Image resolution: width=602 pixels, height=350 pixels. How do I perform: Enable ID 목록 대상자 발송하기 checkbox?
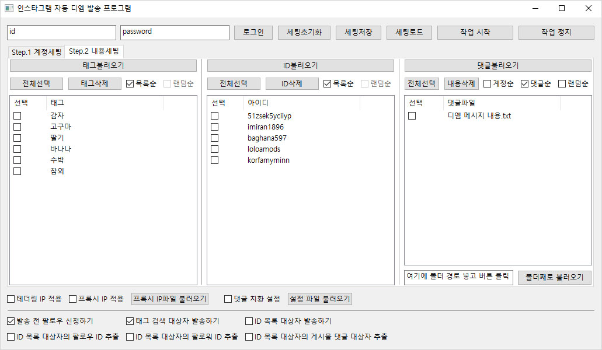click(x=249, y=321)
